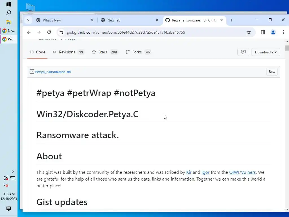Image resolution: width=289 pixels, height=217 pixels.
Task: Open the Windows Start menu
Action: click(x=9, y=4)
